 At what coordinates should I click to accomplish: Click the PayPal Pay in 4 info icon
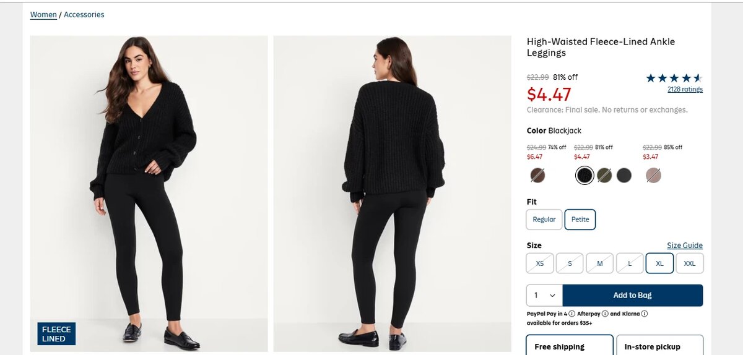point(571,314)
